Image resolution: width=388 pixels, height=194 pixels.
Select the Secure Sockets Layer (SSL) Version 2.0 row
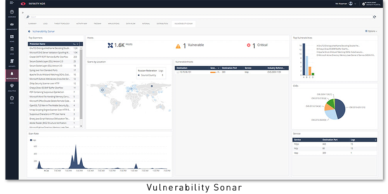tap(54, 61)
